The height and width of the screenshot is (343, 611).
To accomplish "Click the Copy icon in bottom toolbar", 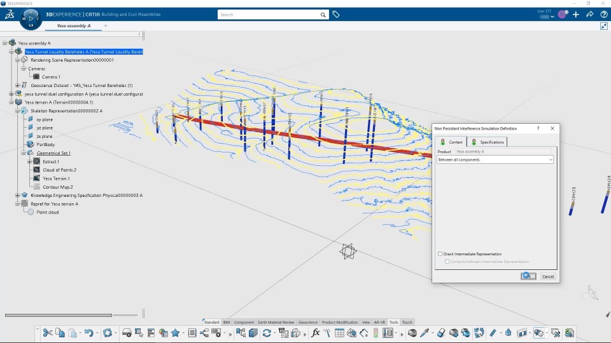I will point(60,333).
